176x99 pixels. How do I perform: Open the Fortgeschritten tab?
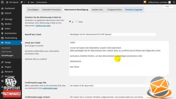tap(115, 10)
